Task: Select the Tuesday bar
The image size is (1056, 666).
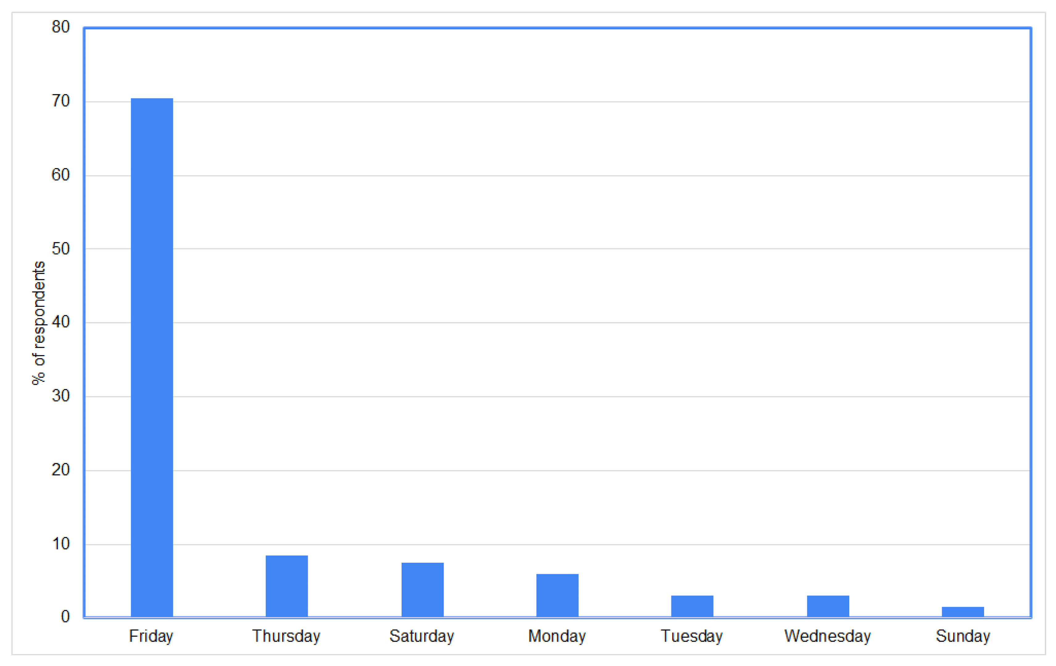Action: tap(692, 606)
